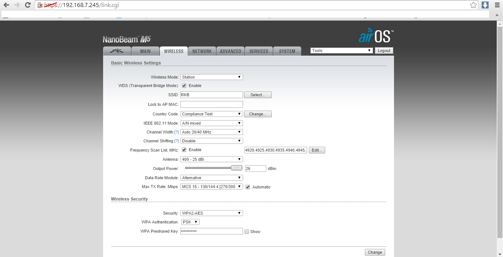Viewport: 503px width, 257px height.
Task: Open the Chrome hamburger menu
Action: pyautogui.click(x=497, y=5)
